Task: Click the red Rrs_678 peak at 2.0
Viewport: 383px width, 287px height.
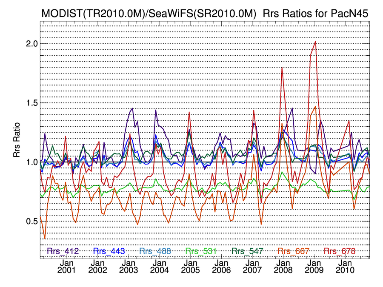Action: pos(316,42)
